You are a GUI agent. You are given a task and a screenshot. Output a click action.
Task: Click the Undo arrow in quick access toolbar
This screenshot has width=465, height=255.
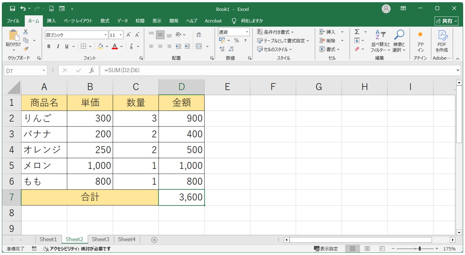(x=23, y=9)
